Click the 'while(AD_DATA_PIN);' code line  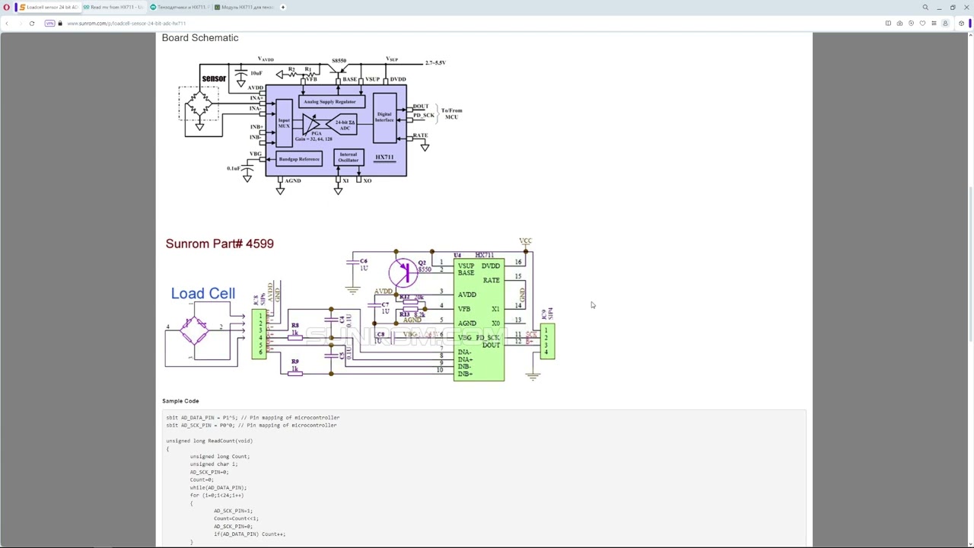pyautogui.click(x=218, y=488)
